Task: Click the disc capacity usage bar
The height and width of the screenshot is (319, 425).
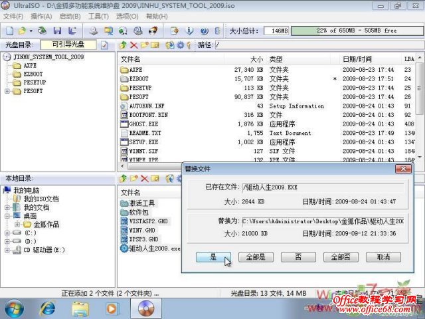Action: point(354,31)
